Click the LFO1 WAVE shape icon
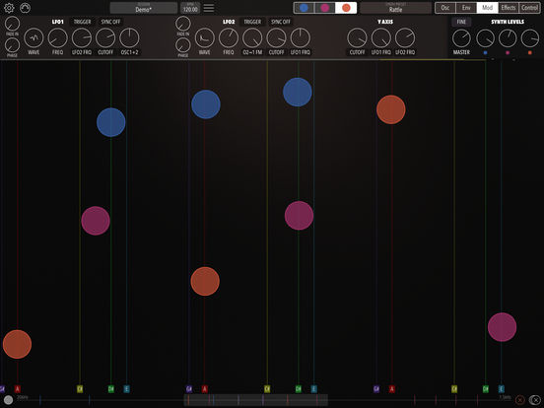Image resolution: width=544 pixels, height=408 pixels. point(34,37)
